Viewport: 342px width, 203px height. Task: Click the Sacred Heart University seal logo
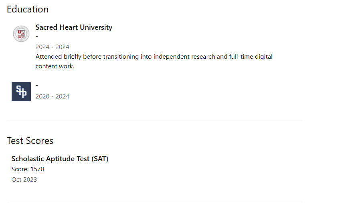(x=21, y=34)
